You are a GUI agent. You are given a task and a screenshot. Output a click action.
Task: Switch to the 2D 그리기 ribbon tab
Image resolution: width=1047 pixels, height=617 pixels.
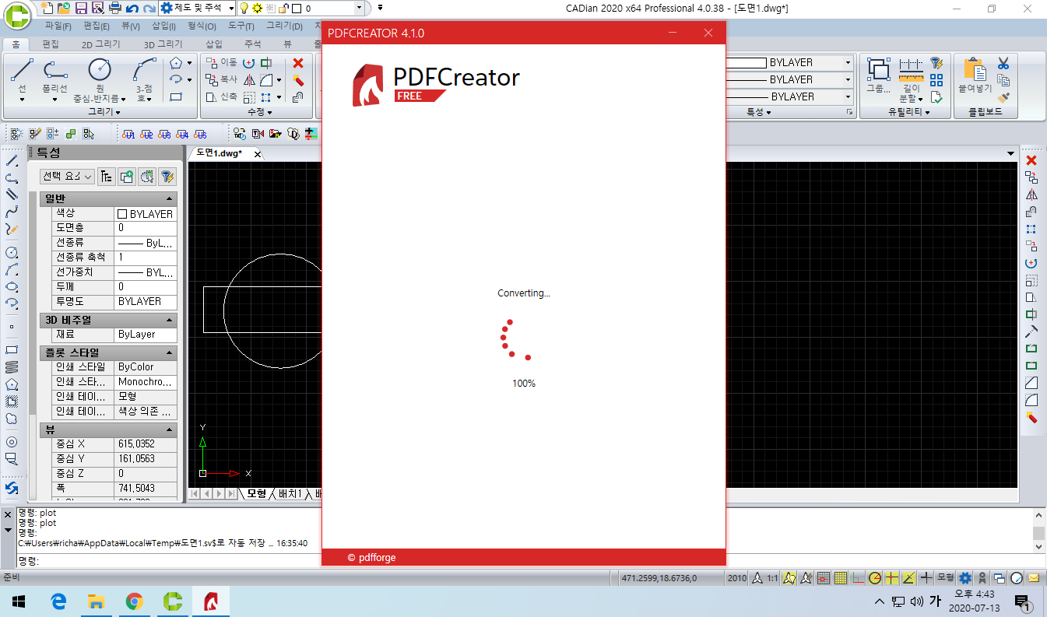101,44
